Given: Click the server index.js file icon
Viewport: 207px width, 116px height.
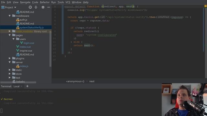Looking at the screenshot, I should click(x=18, y=66).
